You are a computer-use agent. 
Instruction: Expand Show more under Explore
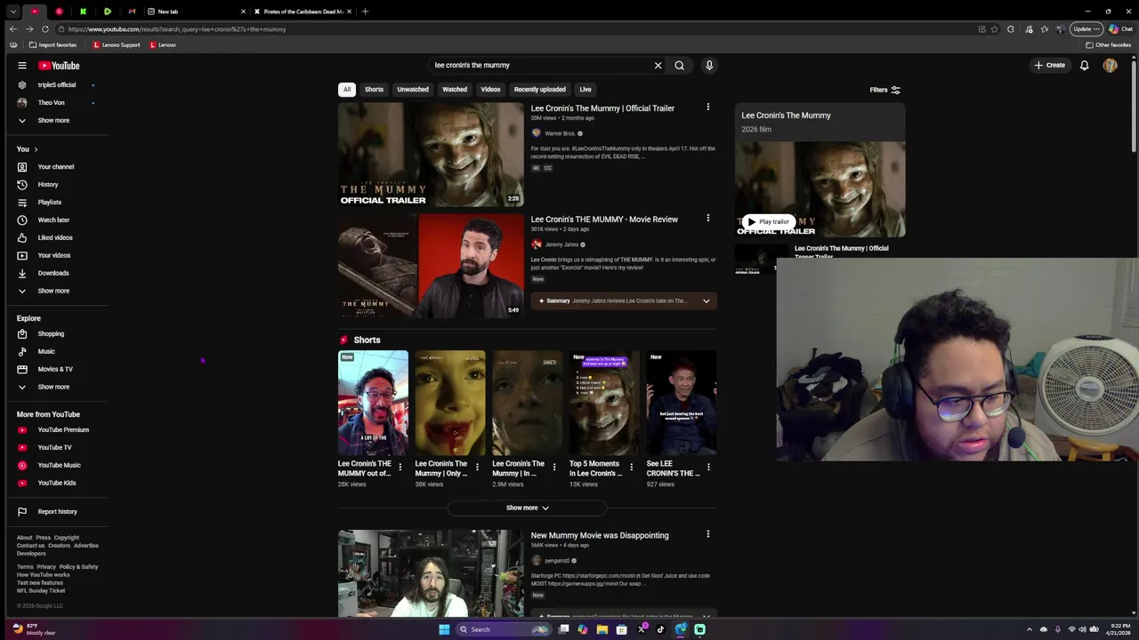click(53, 387)
